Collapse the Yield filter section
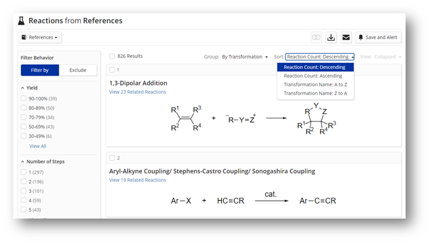This screenshot has height=245, width=432. [x=23, y=88]
